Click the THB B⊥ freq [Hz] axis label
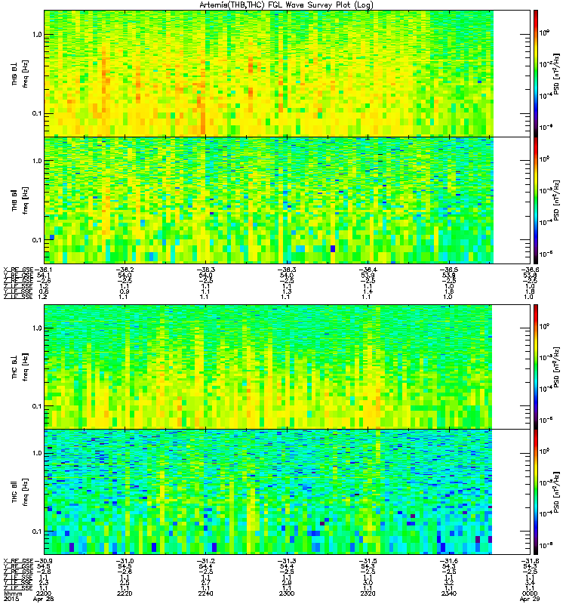 point(20,73)
